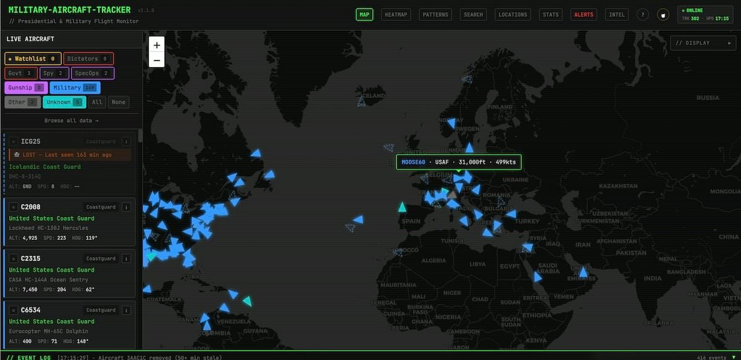The height and width of the screenshot is (360, 741).
Task: Open info for ICG25 aircraft
Action: pos(126,142)
